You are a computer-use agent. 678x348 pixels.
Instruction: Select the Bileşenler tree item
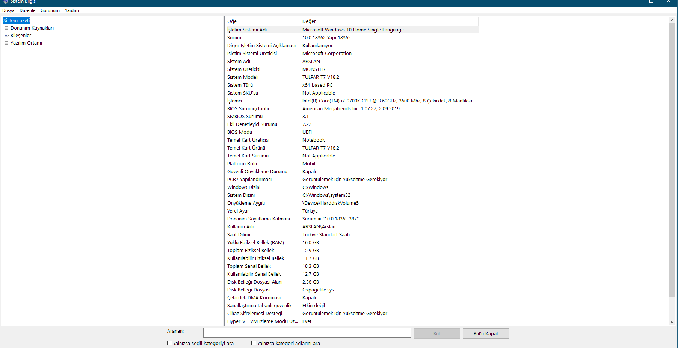coord(21,36)
